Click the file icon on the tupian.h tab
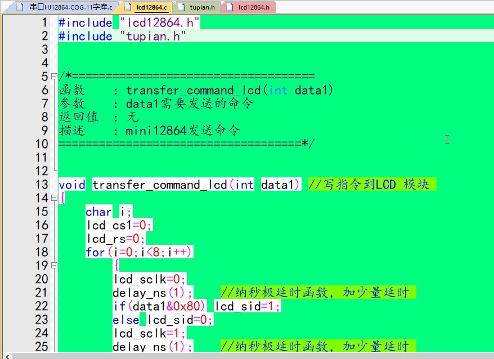Screen dimensions: 494x359 click(x=181, y=7)
